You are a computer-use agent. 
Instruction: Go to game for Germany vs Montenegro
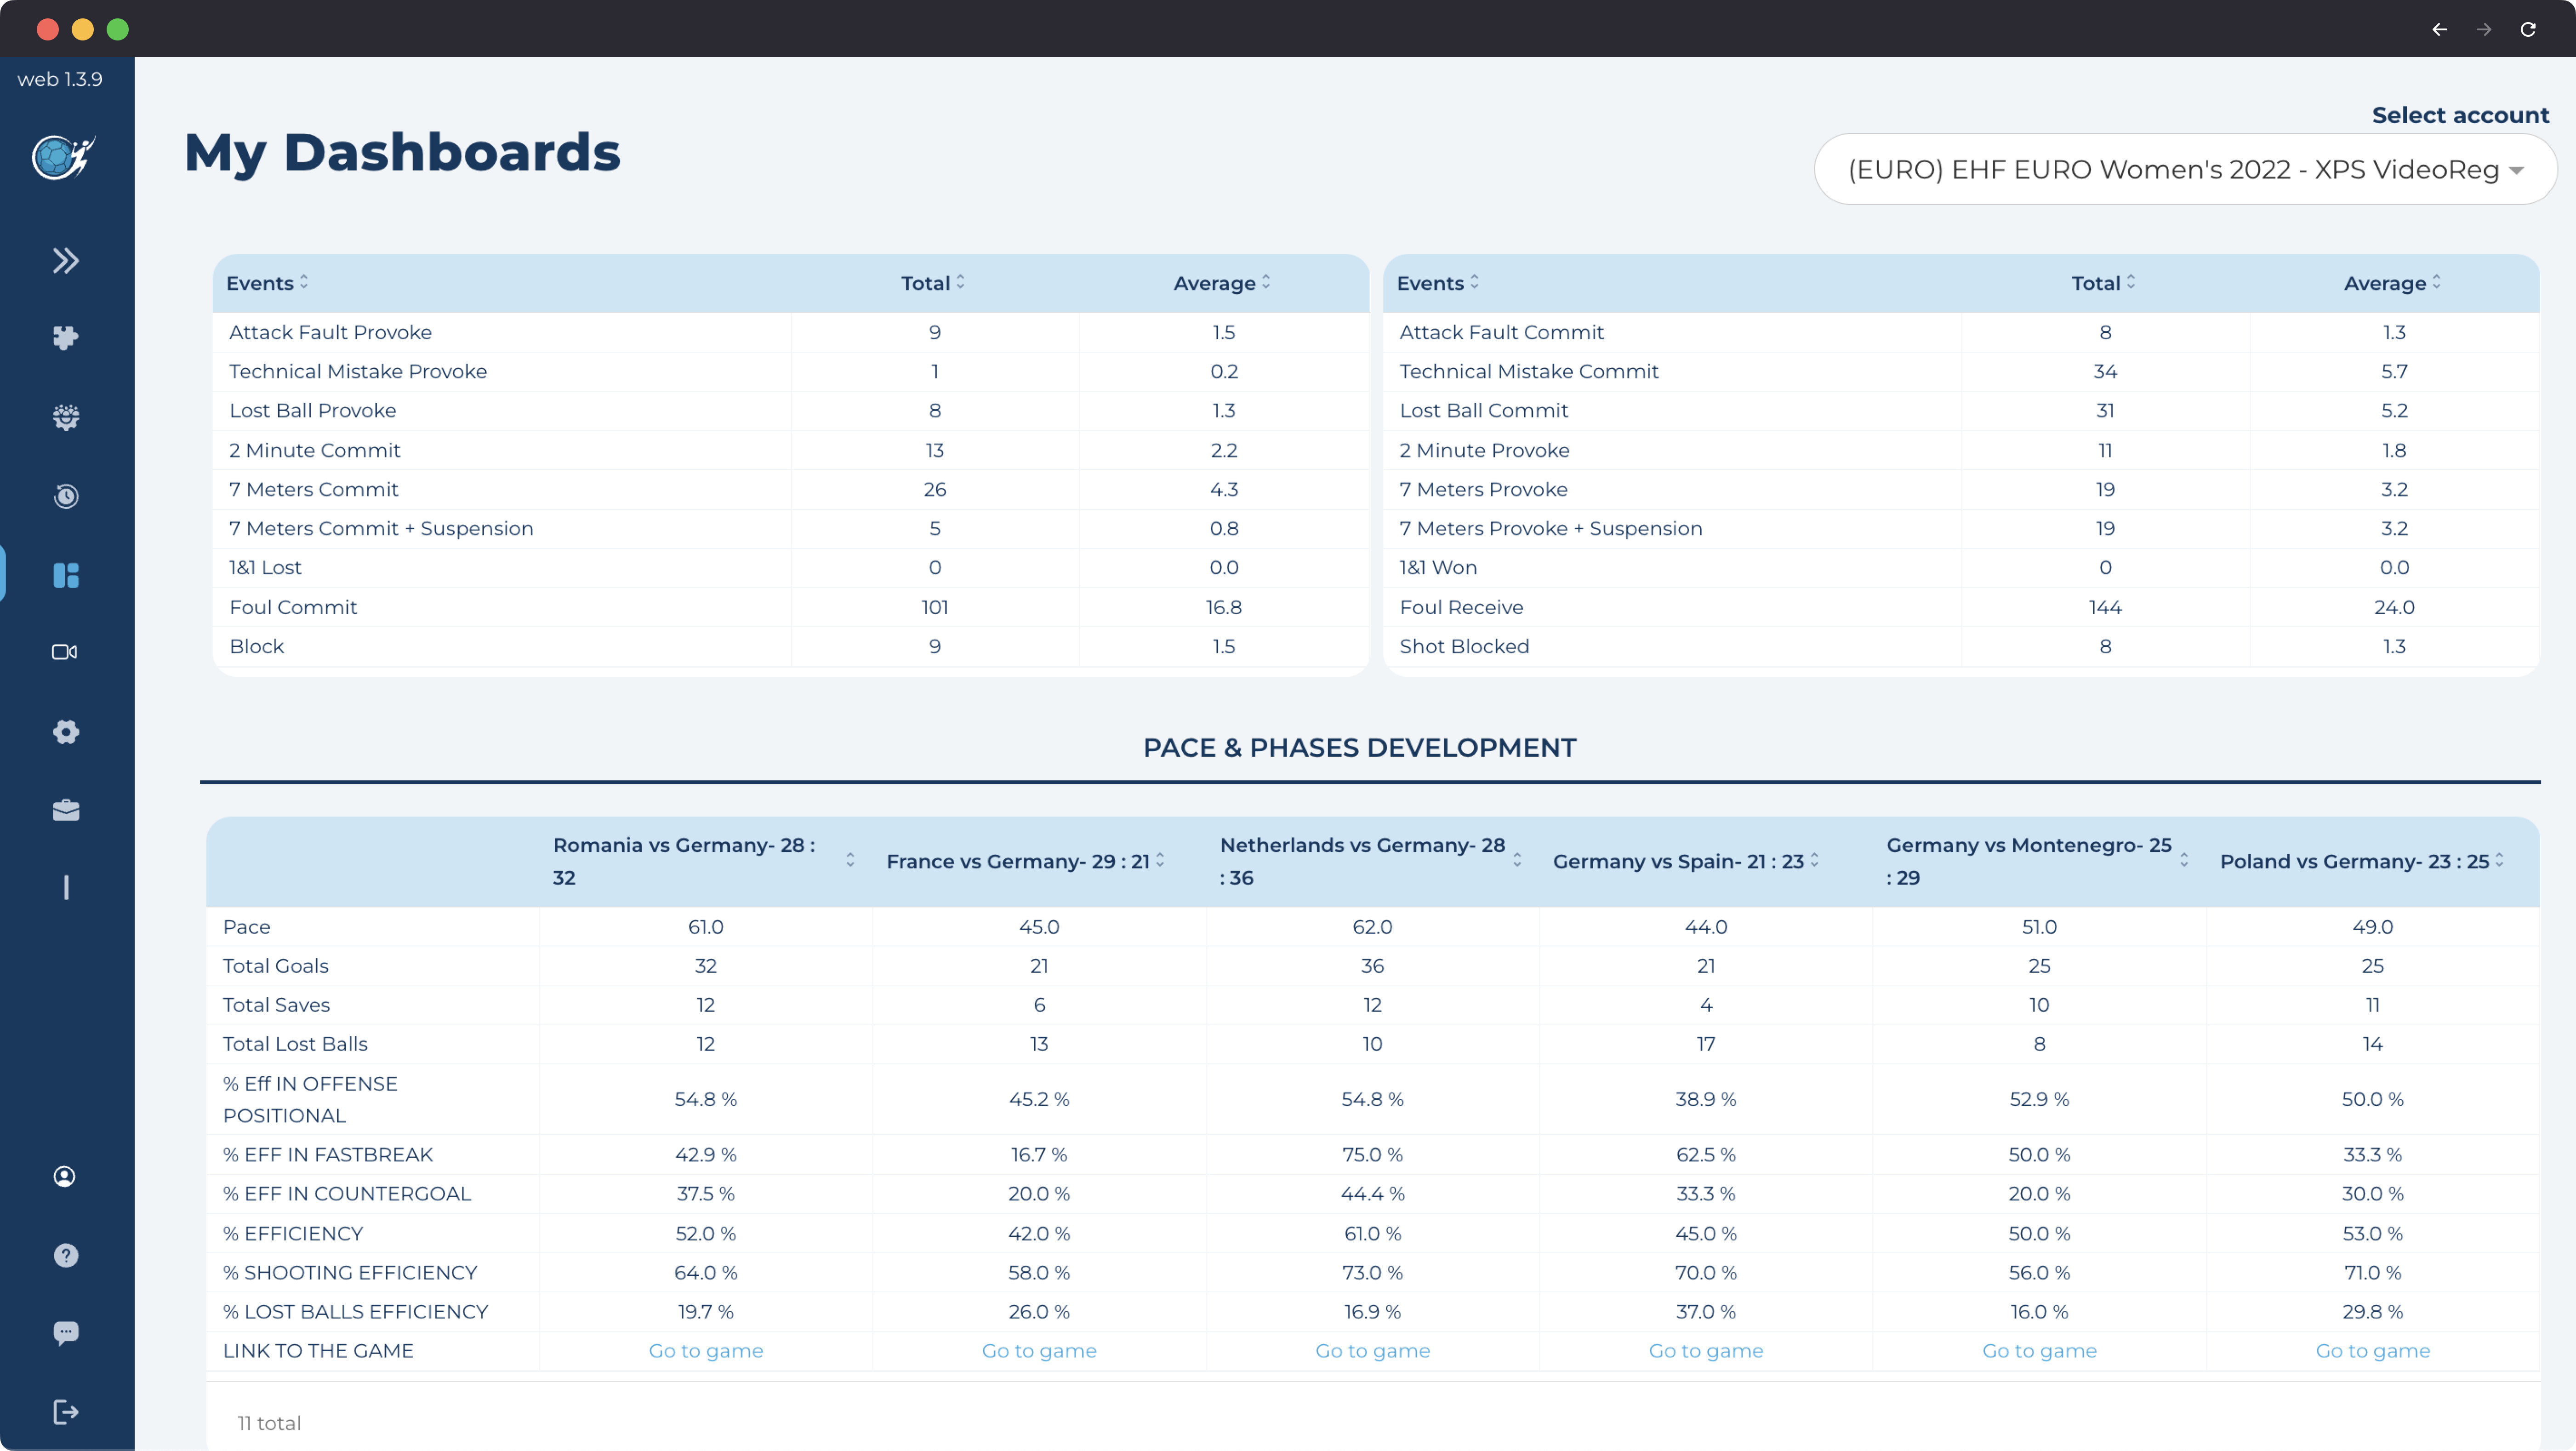click(2039, 1351)
